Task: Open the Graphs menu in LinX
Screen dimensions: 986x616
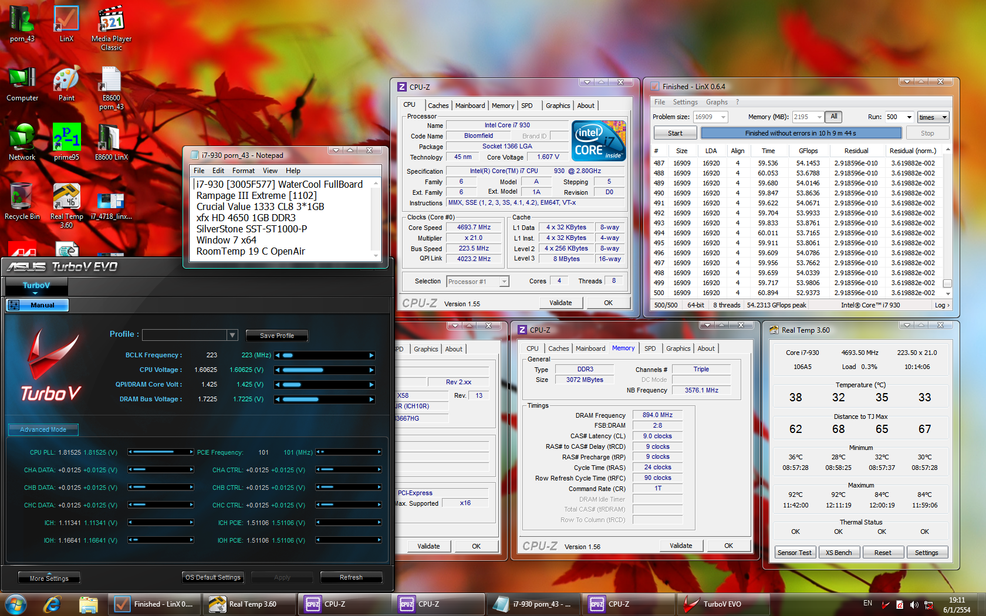Action: click(717, 102)
